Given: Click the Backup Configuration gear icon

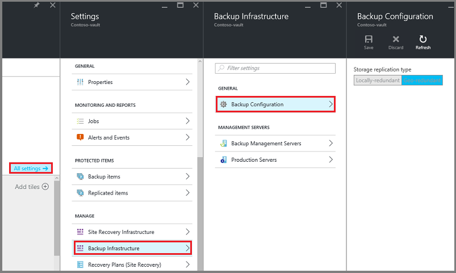Looking at the screenshot, I should (223, 104).
